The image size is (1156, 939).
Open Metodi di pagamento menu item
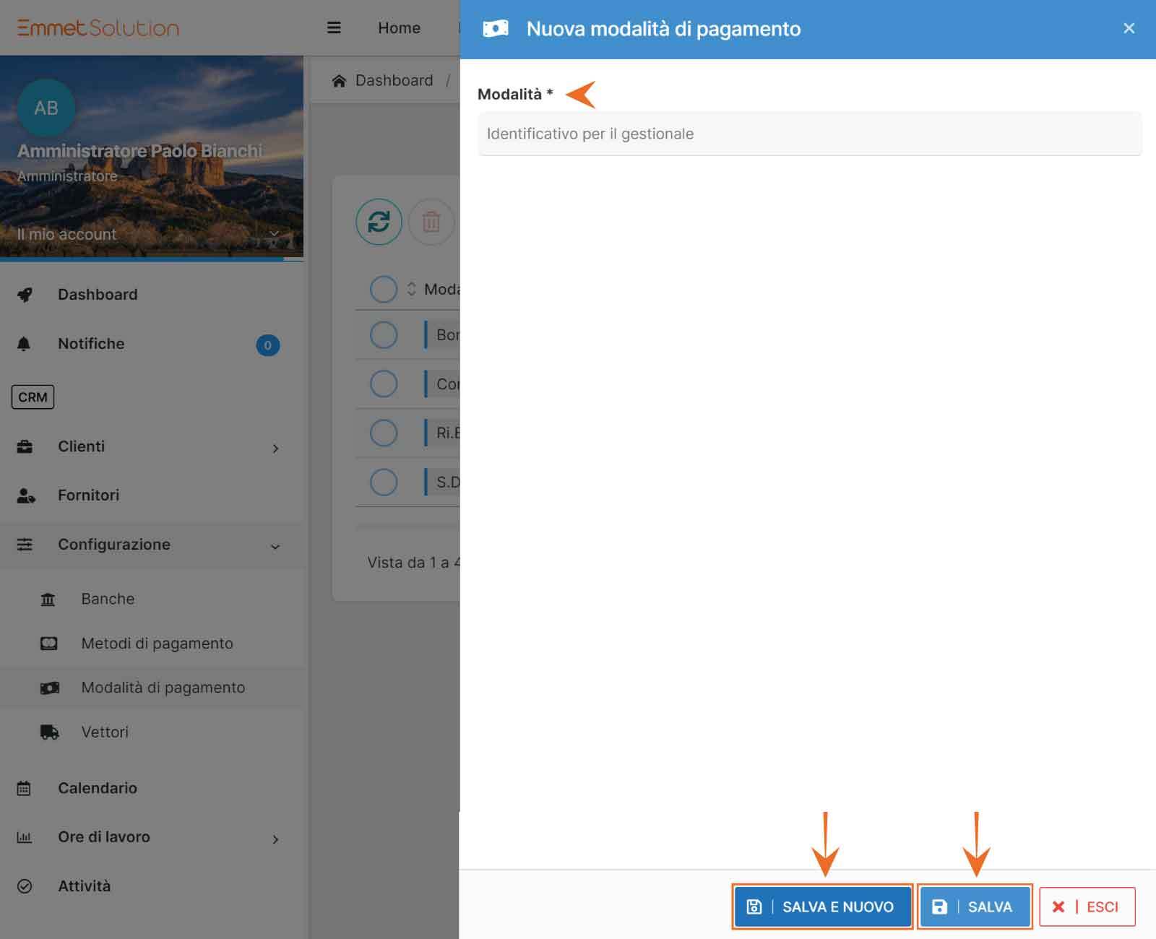[x=157, y=644]
